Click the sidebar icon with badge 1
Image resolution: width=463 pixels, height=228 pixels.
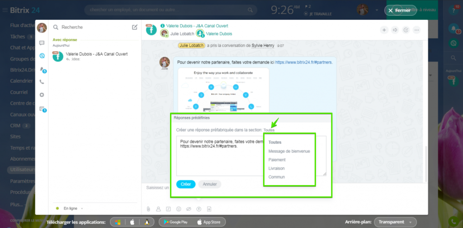43,109
